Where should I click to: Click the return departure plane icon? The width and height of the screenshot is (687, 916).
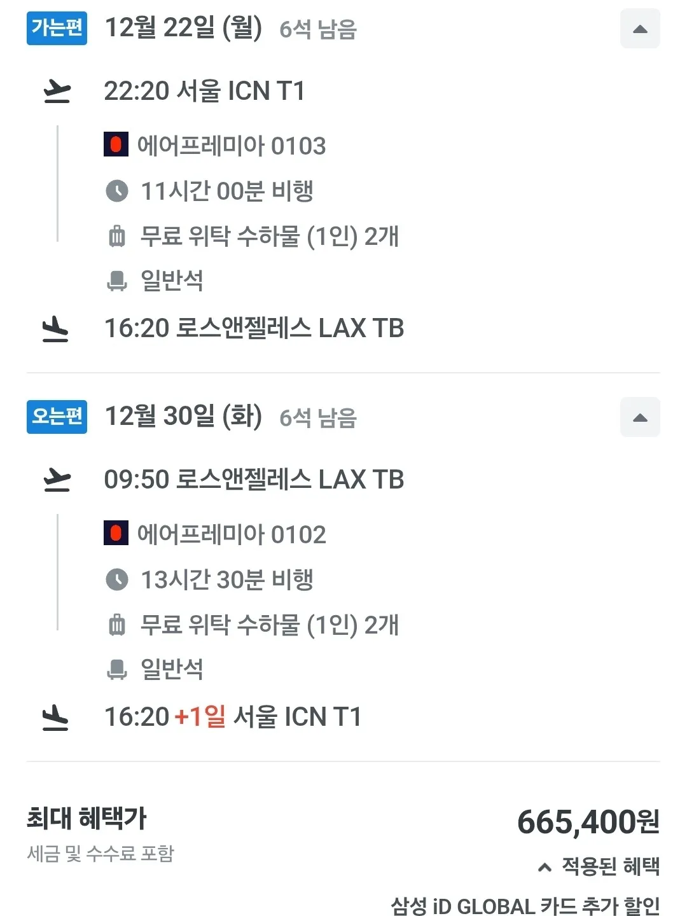pos(57,480)
